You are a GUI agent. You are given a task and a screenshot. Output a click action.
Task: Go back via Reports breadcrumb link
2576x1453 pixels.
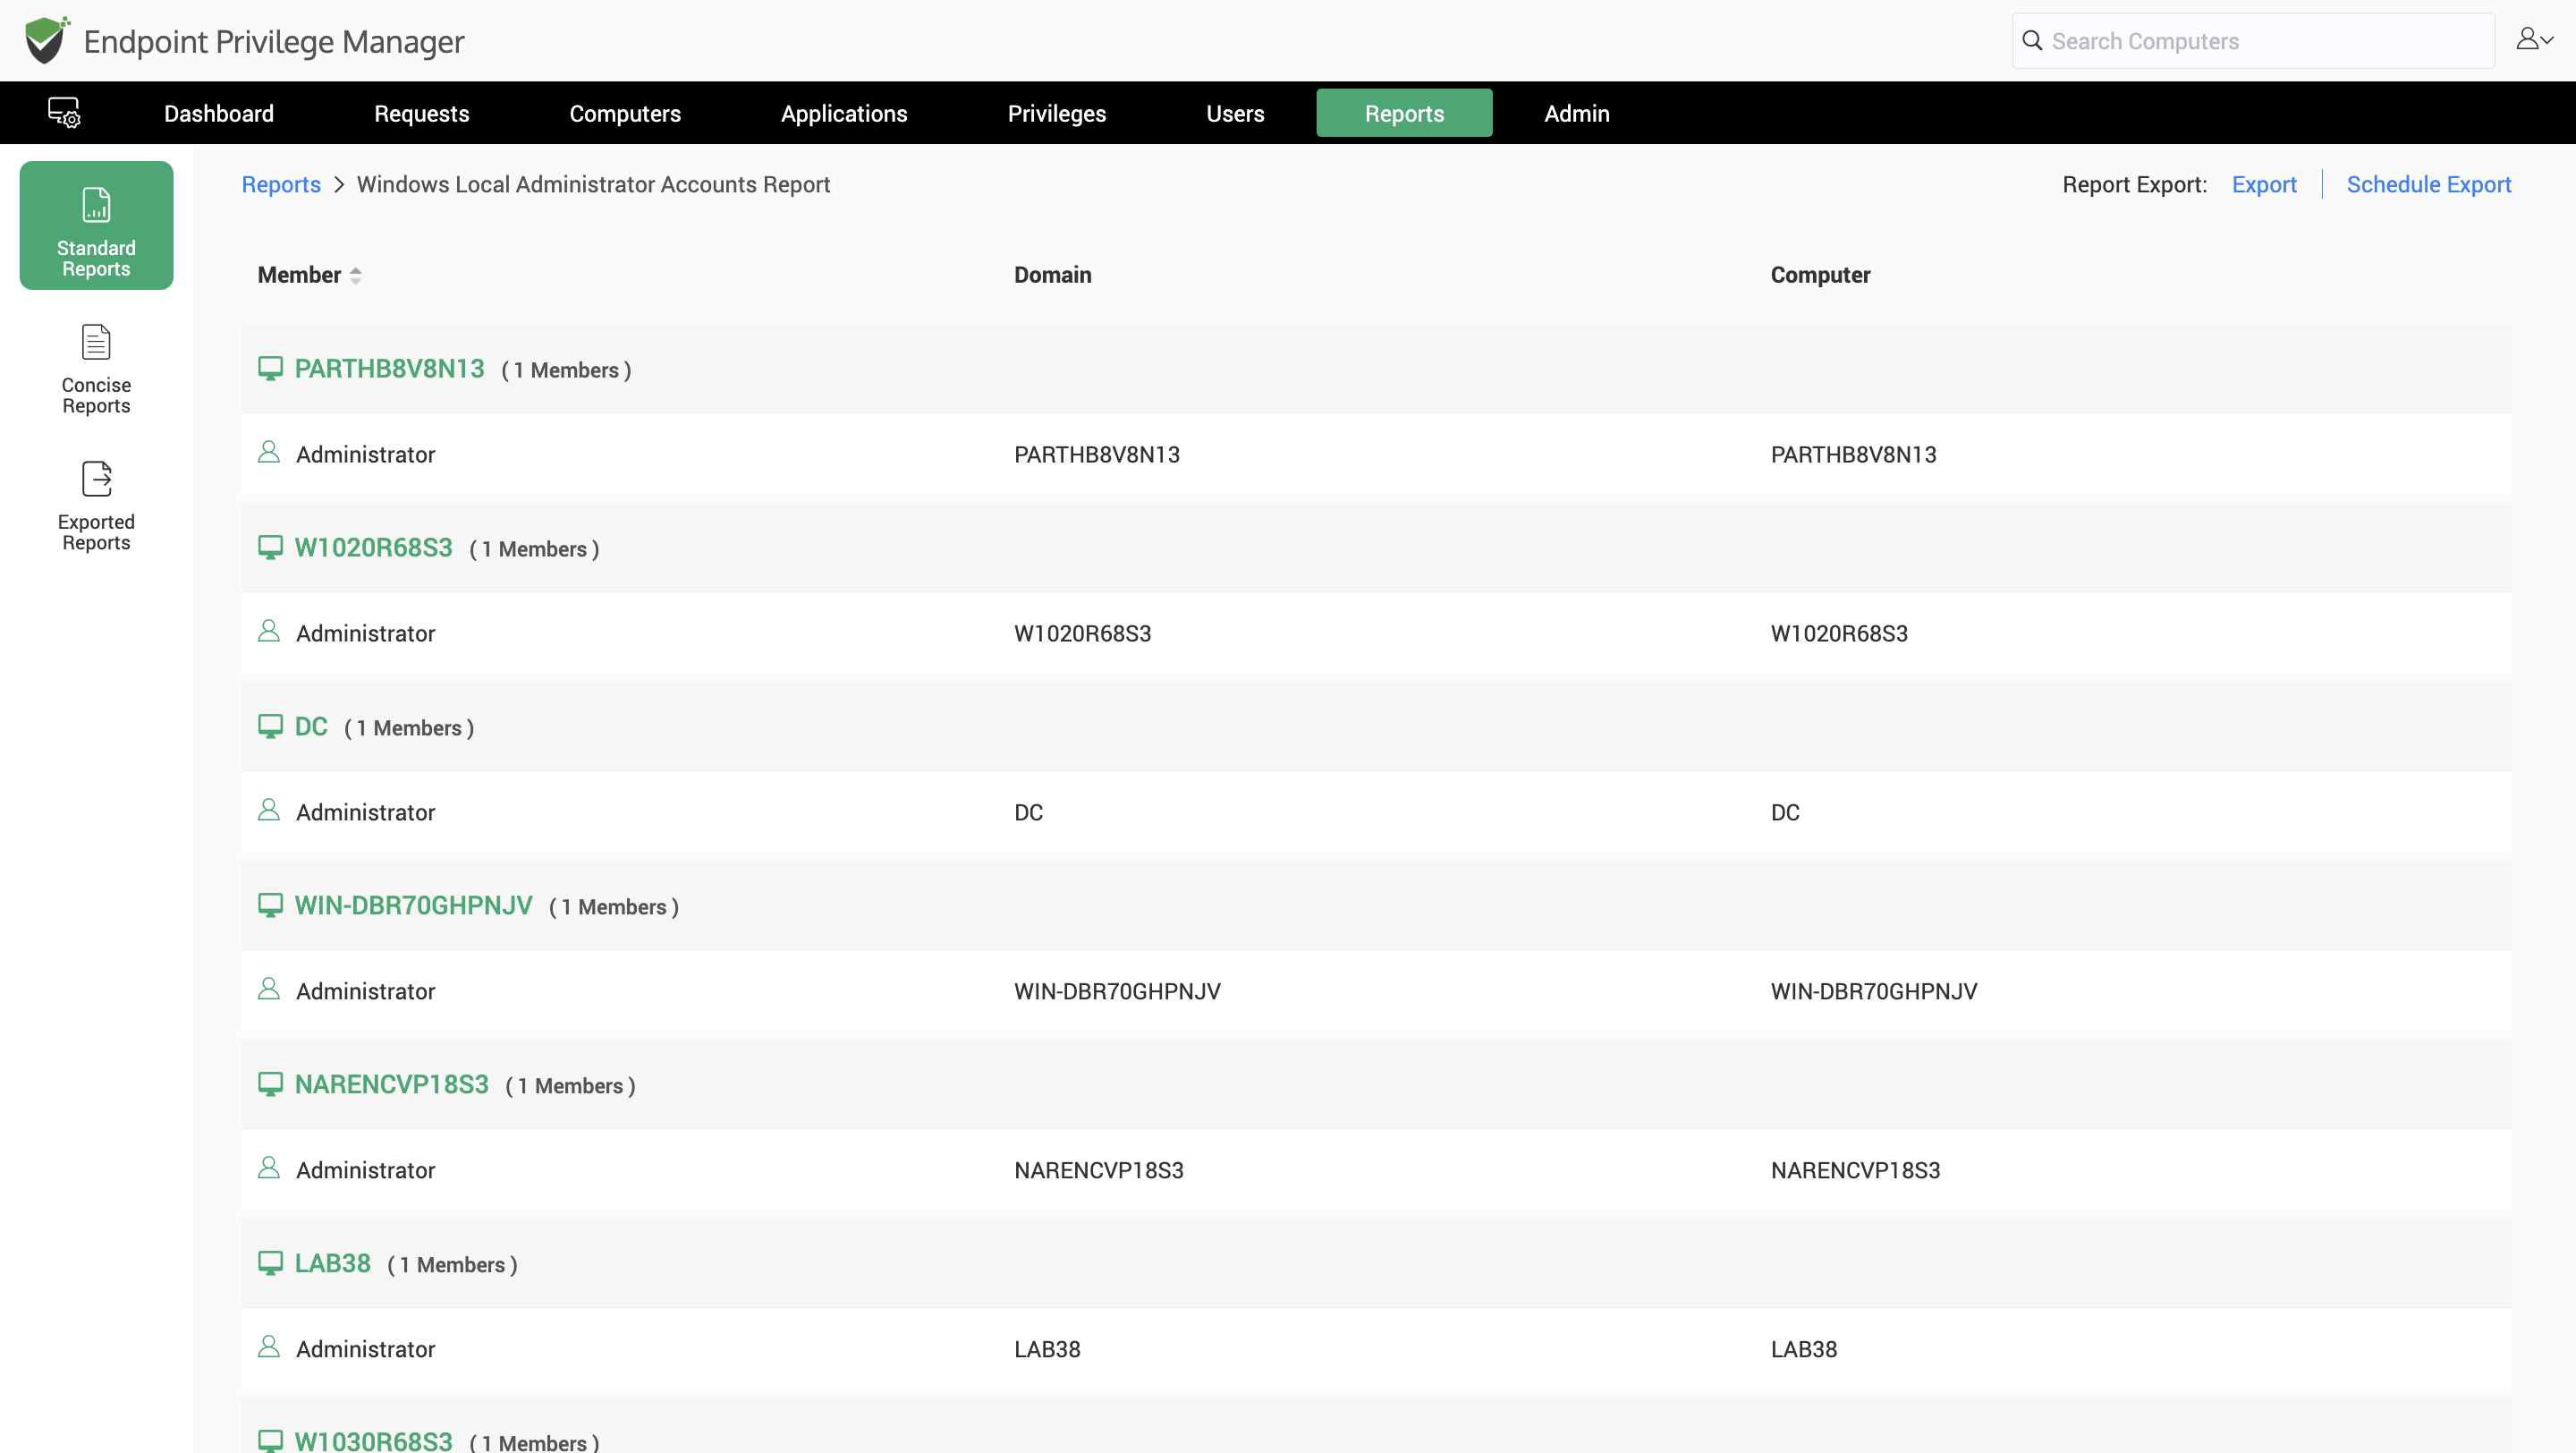point(281,184)
